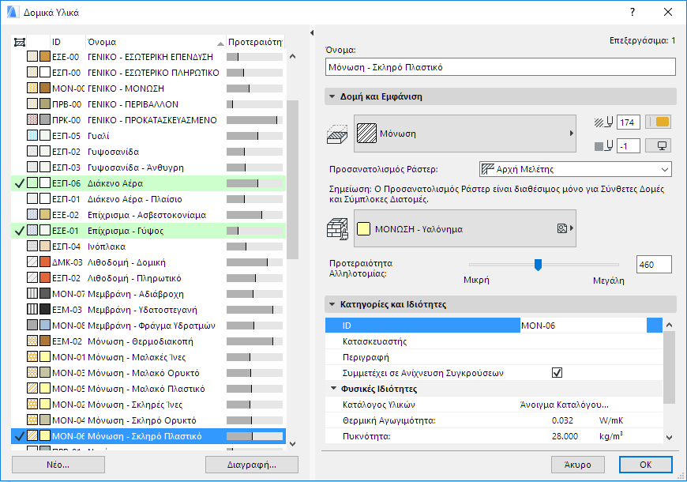Collapse the left list panel with arrow
The height and width of the screenshot is (482, 687).
(311, 33)
